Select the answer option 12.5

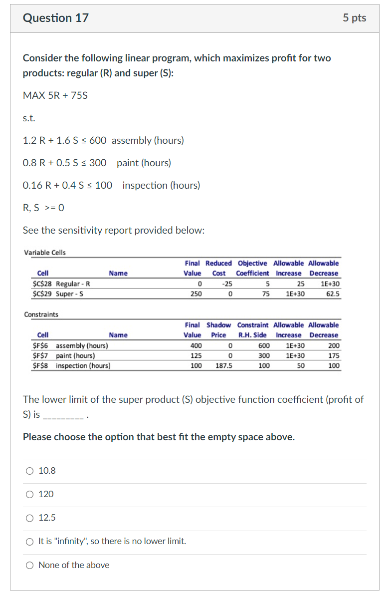pyautogui.click(x=30, y=518)
